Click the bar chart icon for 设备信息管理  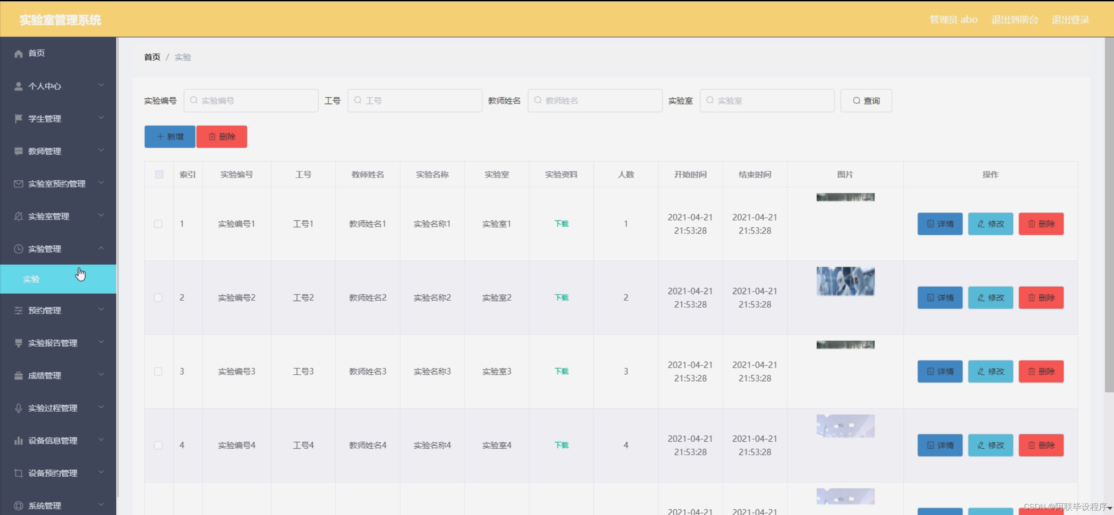(x=18, y=440)
